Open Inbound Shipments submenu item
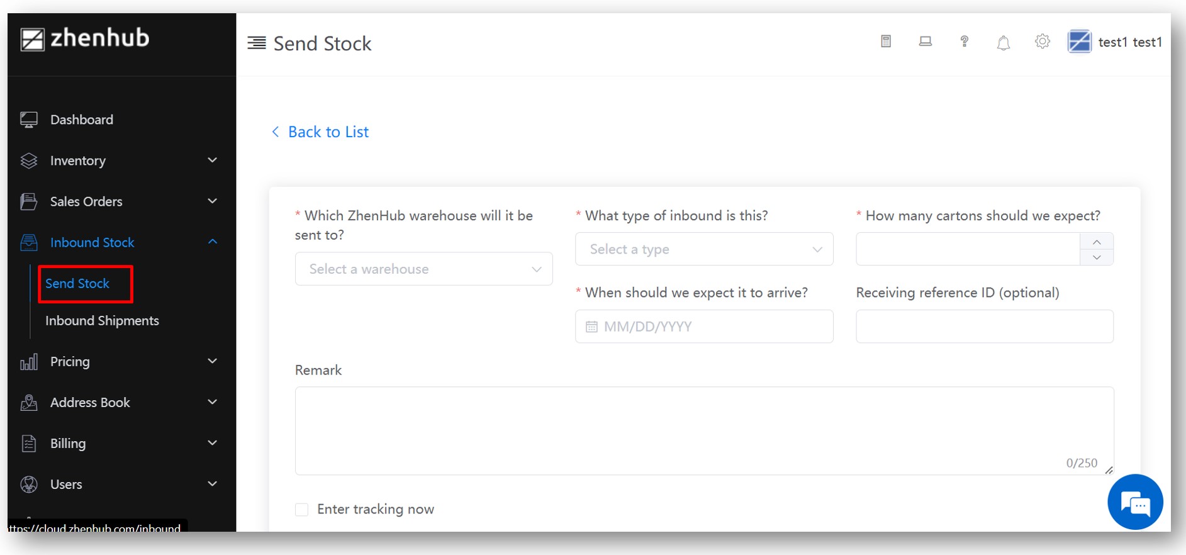Viewport: 1186px width, 555px height. click(x=102, y=321)
